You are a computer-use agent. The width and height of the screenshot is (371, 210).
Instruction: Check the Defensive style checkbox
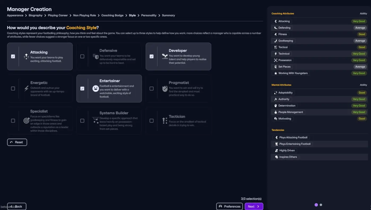82,56
